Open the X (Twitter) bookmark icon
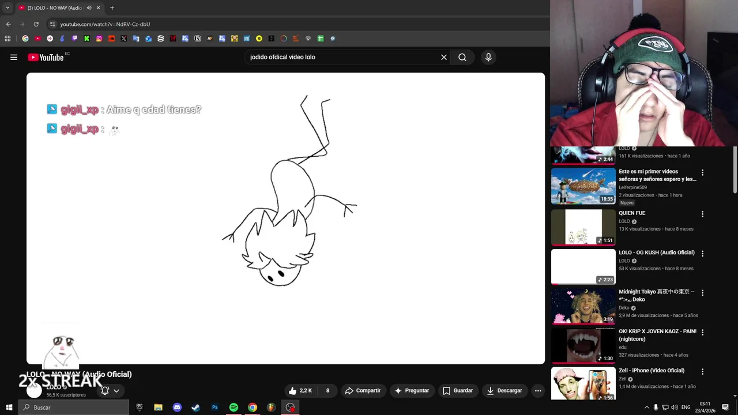738x415 pixels. 123,39
